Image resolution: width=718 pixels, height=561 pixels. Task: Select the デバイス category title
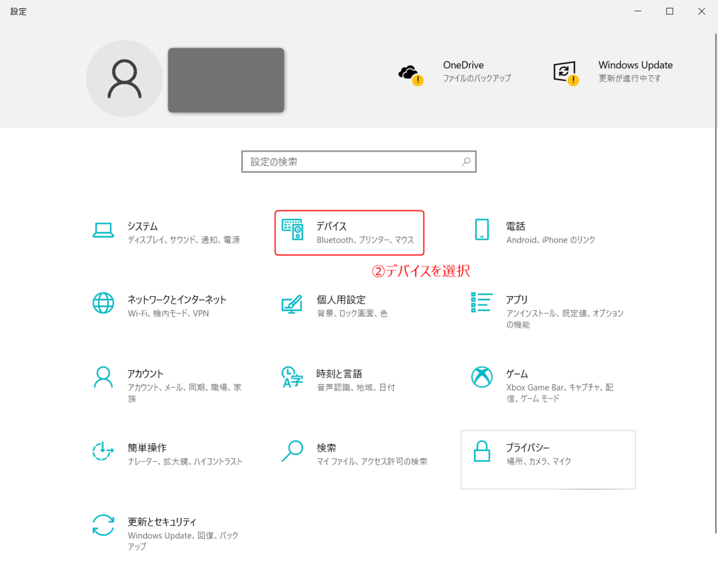331,226
